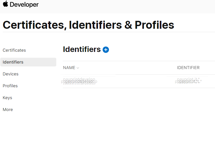
Task: Open Profiles from the left sidebar
Action: 10,86
